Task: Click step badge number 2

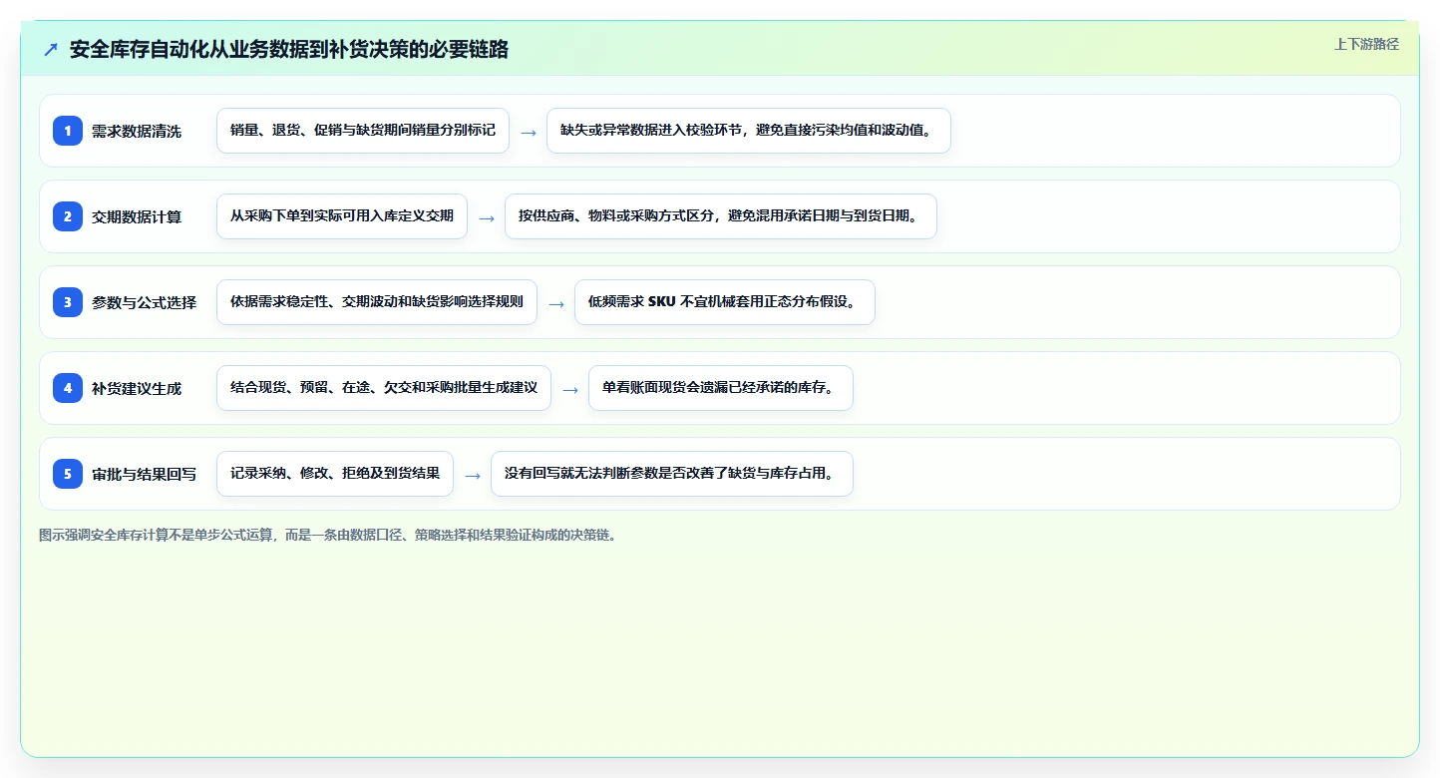Action: tap(68, 215)
